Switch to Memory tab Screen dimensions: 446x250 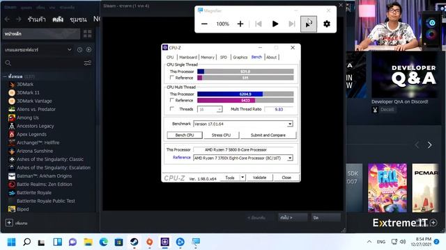(x=208, y=57)
